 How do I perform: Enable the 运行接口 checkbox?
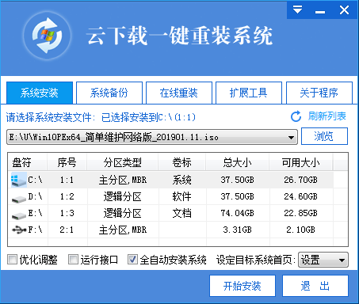(73, 260)
